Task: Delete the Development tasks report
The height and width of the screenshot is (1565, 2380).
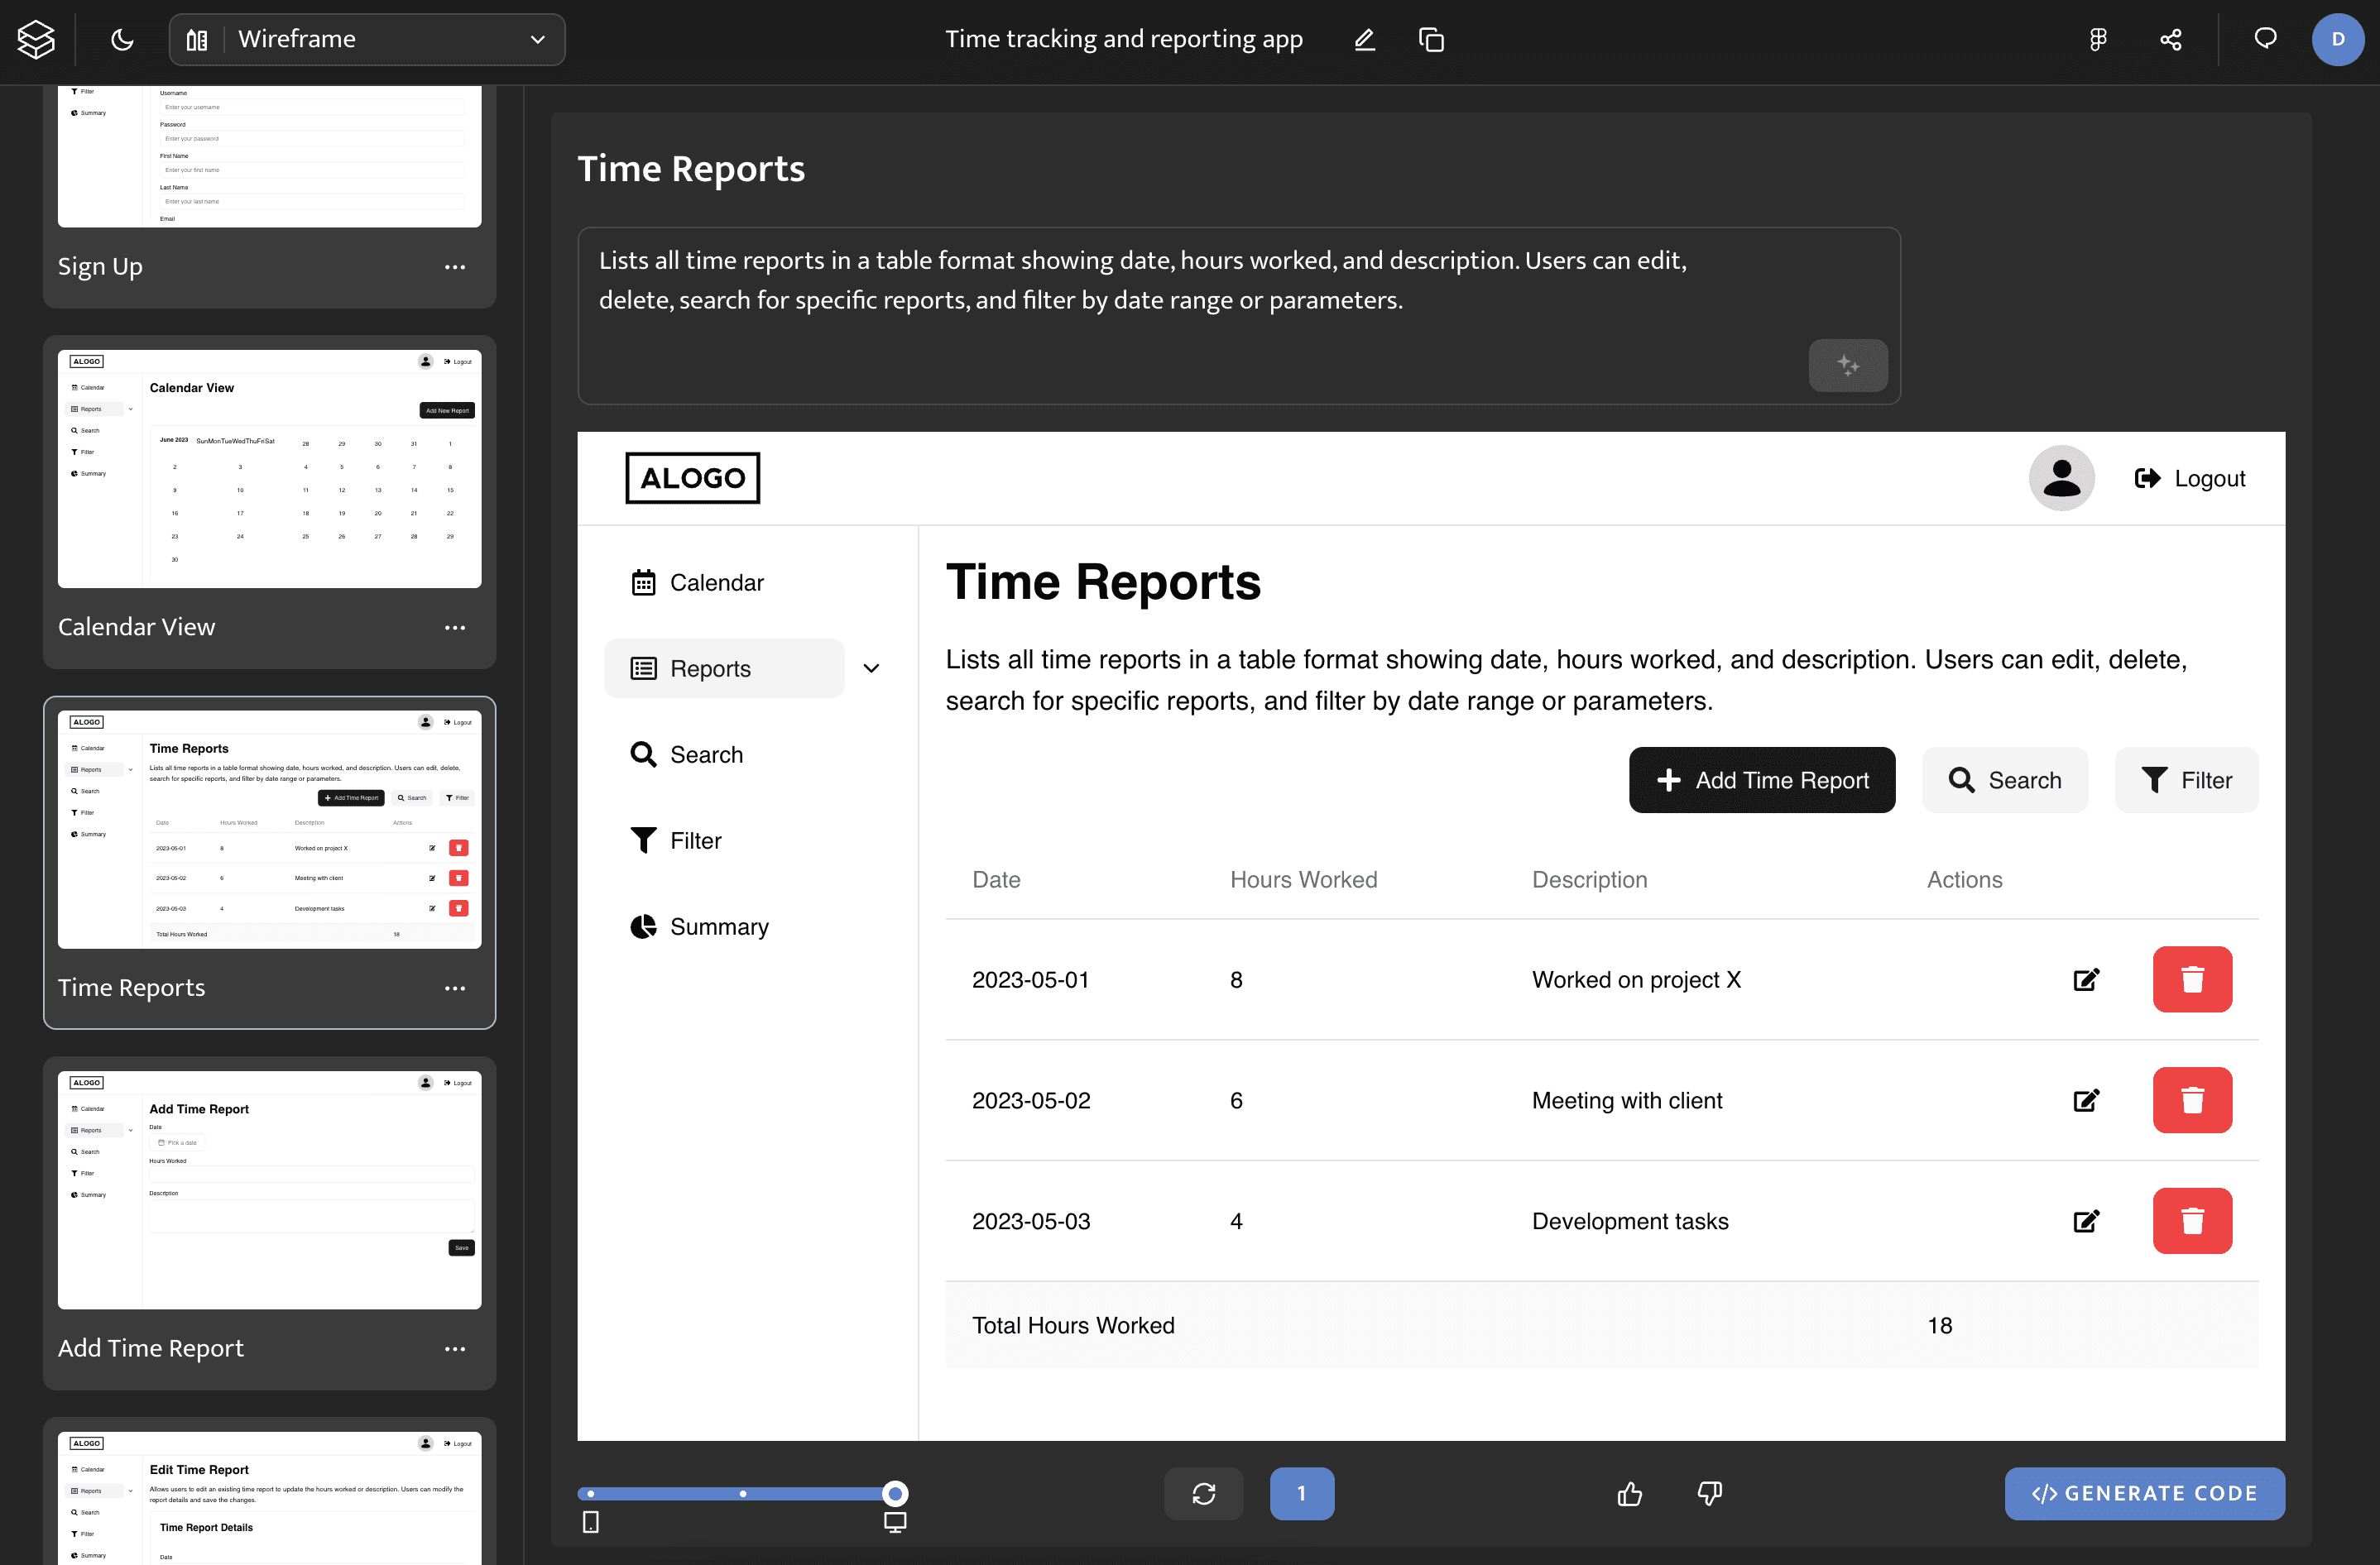Action: point(2192,1221)
